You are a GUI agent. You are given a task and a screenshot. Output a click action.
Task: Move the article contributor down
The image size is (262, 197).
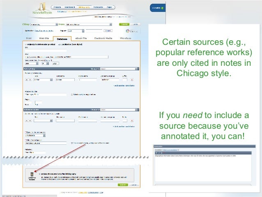coord(30,80)
